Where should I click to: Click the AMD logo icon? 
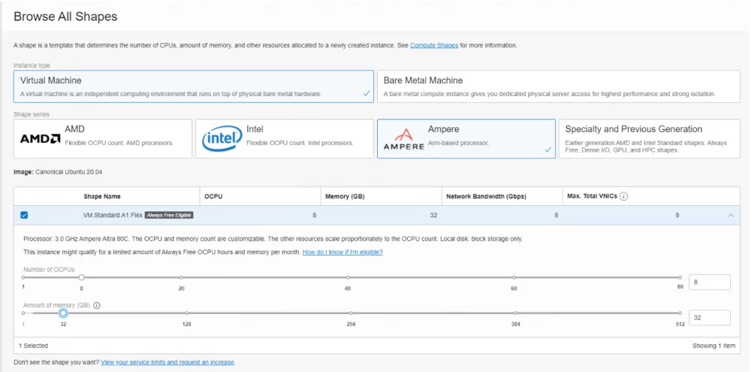click(x=41, y=139)
